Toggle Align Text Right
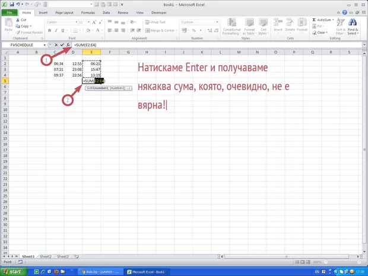368x276 pixels. [x=123, y=30]
